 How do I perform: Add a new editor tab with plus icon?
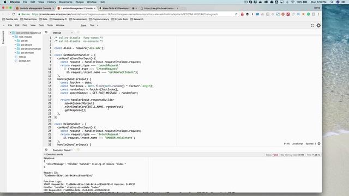[x=78, y=33]
